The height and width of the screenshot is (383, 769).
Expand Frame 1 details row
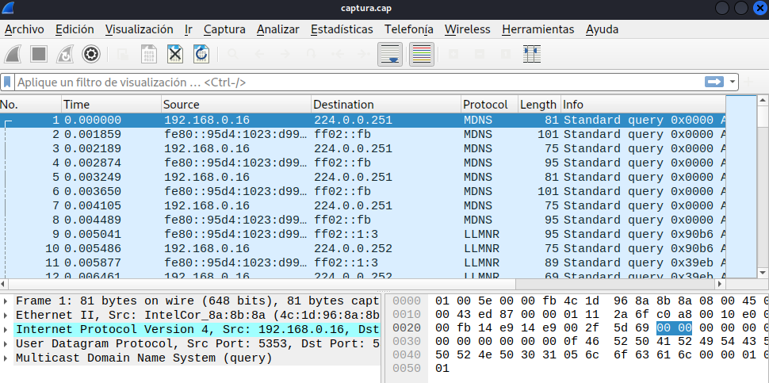point(6,301)
